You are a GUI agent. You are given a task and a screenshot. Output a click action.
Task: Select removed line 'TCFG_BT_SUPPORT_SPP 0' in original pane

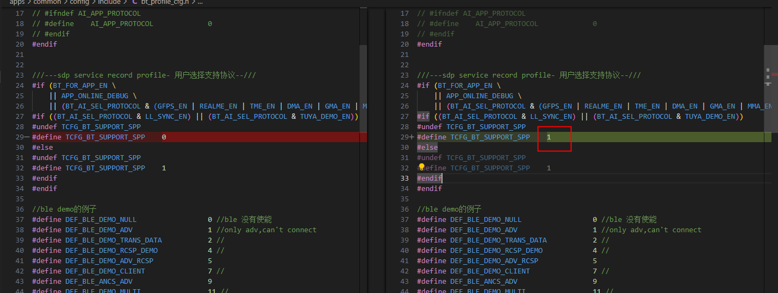click(x=199, y=137)
